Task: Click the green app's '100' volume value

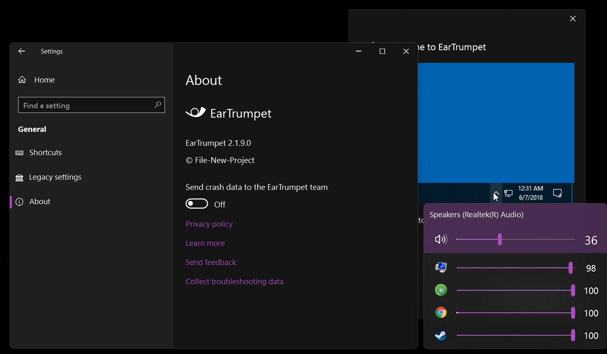Action: pos(591,291)
